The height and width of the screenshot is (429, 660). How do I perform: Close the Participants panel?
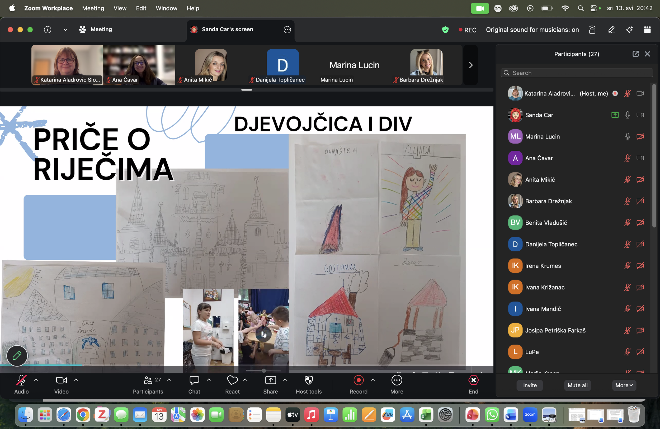pyautogui.click(x=647, y=54)
